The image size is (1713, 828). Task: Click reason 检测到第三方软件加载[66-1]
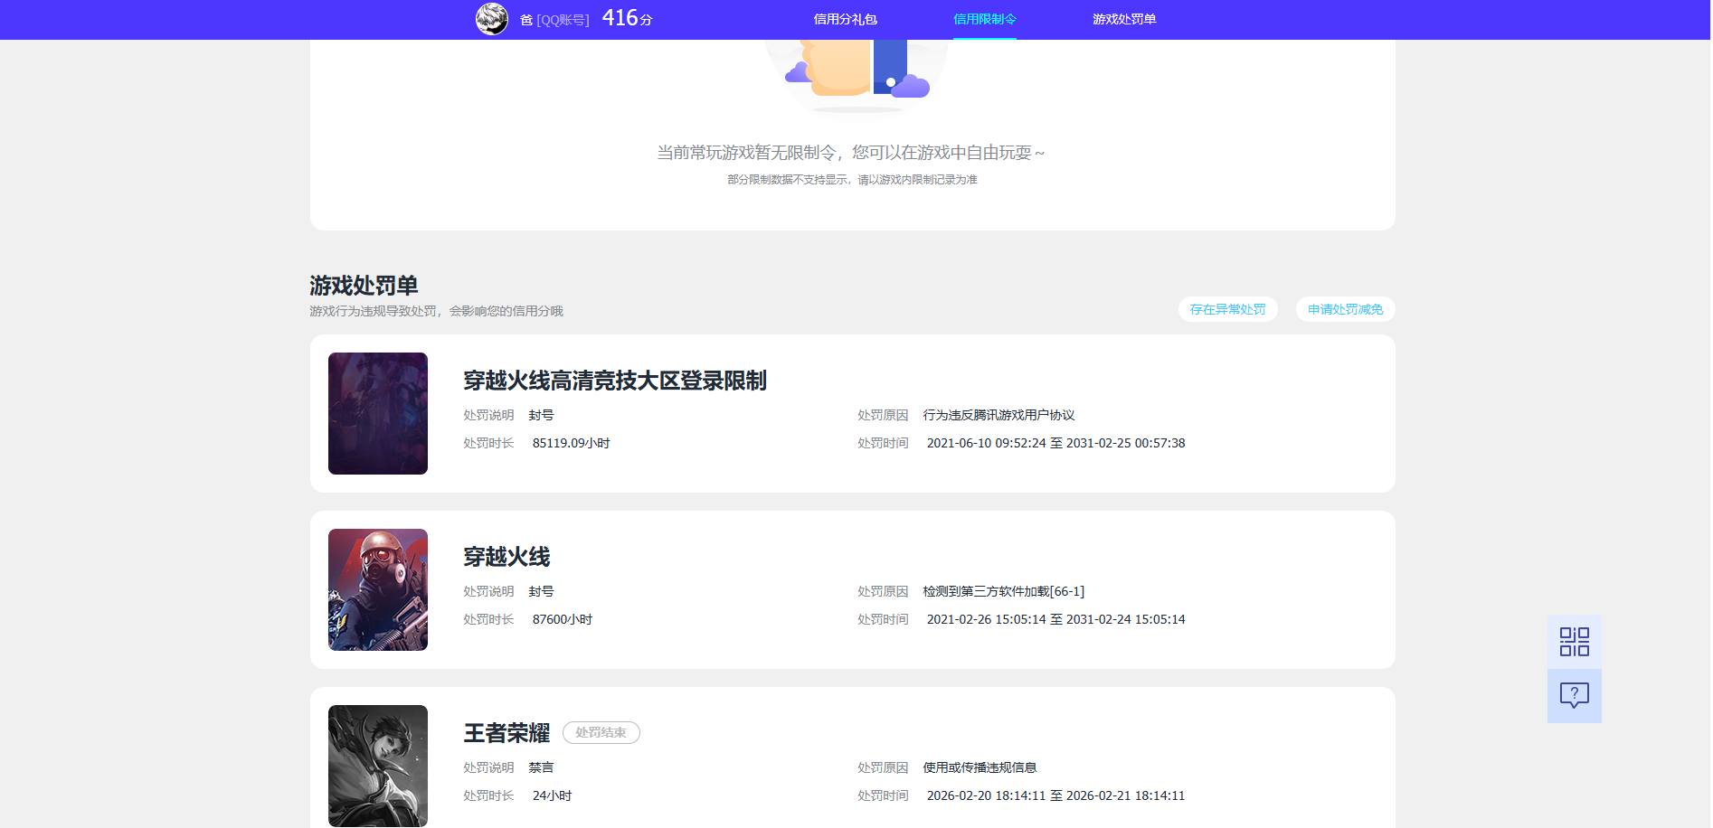[1004, 591]
